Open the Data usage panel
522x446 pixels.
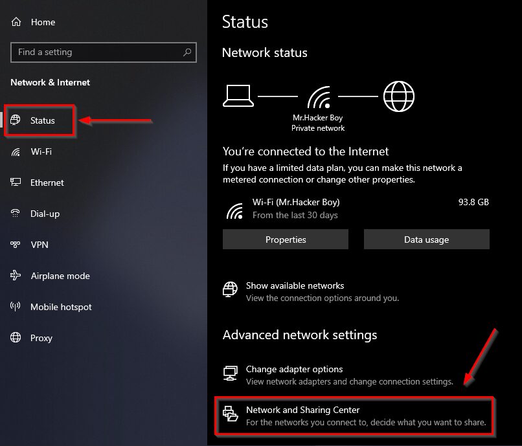[426, 239]
